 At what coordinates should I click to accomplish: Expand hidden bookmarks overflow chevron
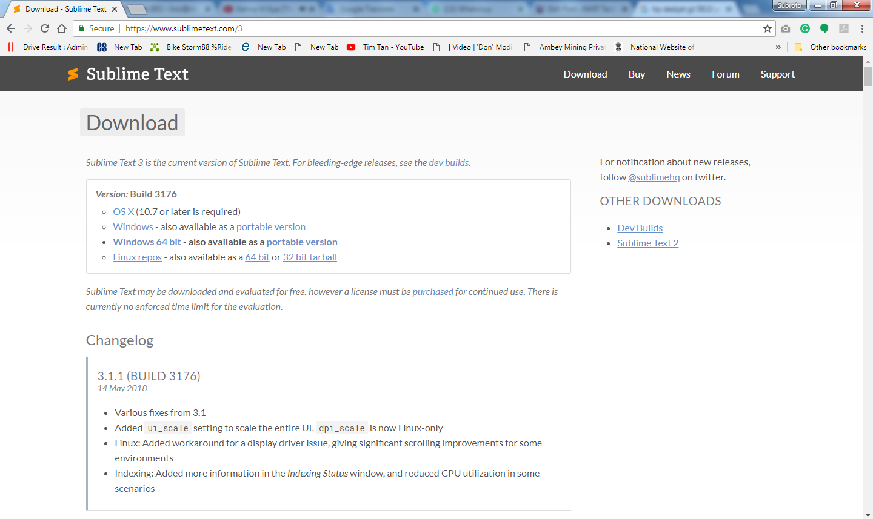(x=778, y=47)
